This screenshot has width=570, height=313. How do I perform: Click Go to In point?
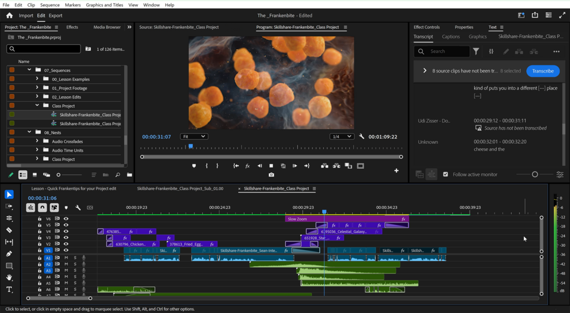click(x=236, y=166)
